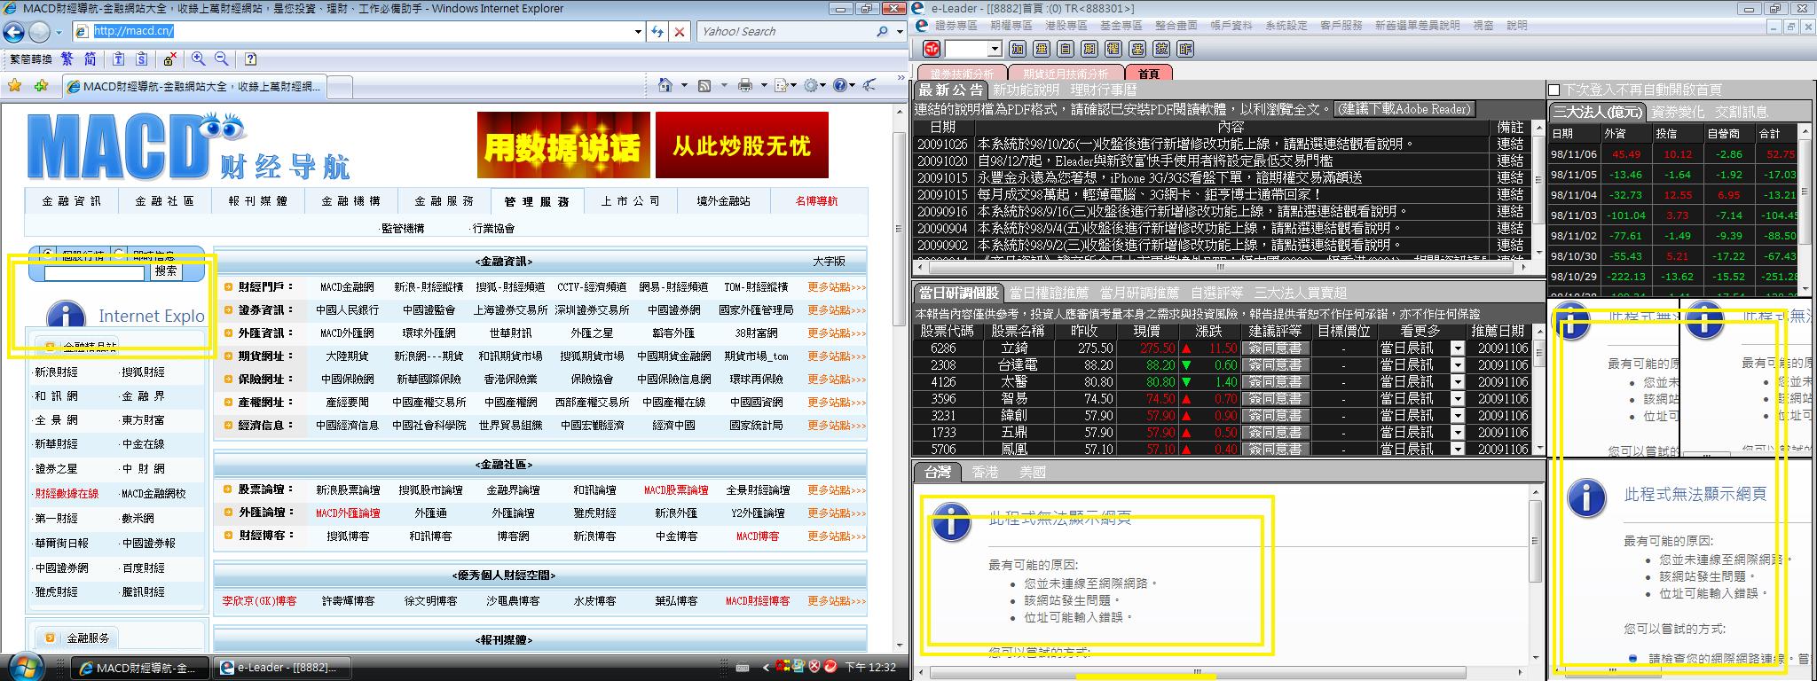Switch to 證券技術分析 tab
Screen dimensions: 1817x681
pos(962,74)
